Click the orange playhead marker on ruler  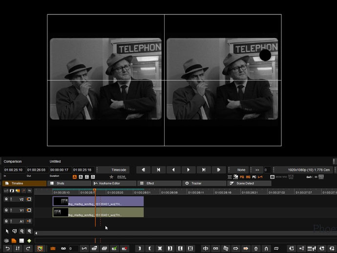point(95,190)
